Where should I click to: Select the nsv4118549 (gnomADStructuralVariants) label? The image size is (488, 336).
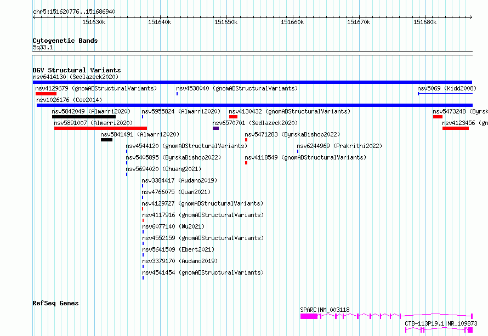click(x=305, y=157)
